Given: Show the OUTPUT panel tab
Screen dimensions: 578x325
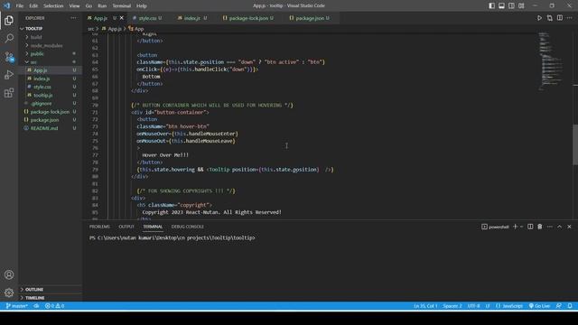Looking at the screenshot, I should tap(126, 227).
